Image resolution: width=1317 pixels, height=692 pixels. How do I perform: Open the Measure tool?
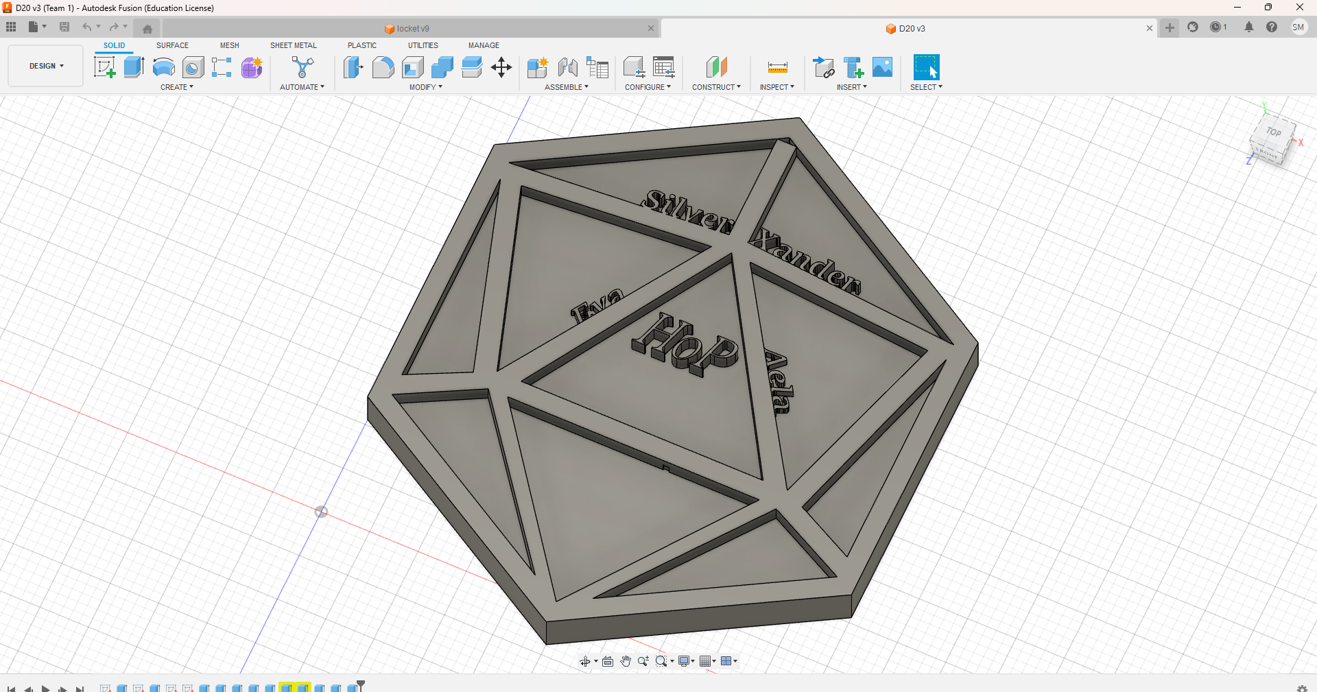click(x=777, y=67)
